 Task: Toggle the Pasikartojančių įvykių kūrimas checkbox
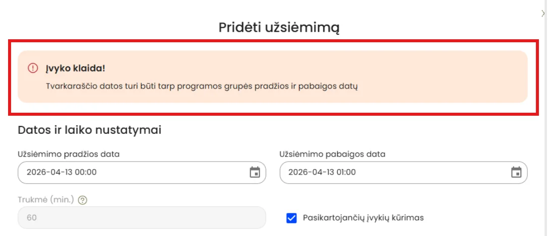tap(292, 218)
